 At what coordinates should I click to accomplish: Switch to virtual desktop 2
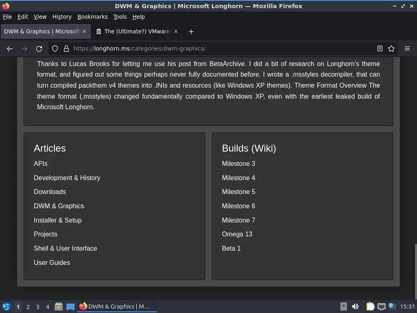click(28, 307)
